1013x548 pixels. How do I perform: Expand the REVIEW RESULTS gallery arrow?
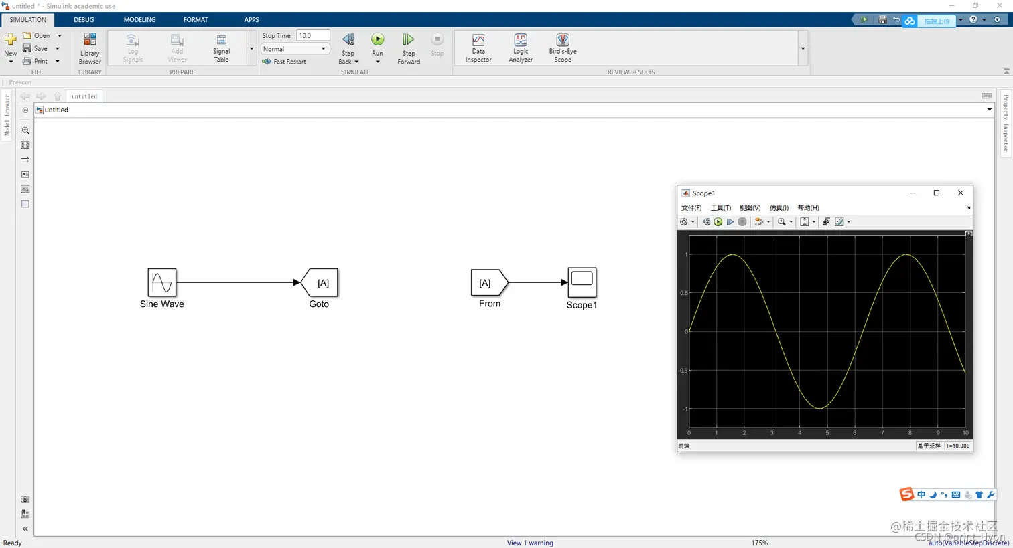coord(803,48)
